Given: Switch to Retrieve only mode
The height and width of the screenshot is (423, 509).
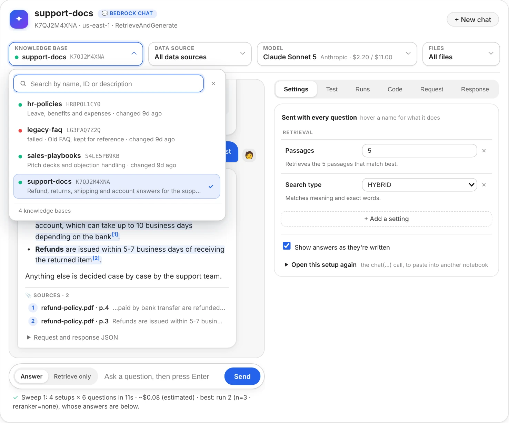Looking at the screenshot, I should (x=72, y=376).
